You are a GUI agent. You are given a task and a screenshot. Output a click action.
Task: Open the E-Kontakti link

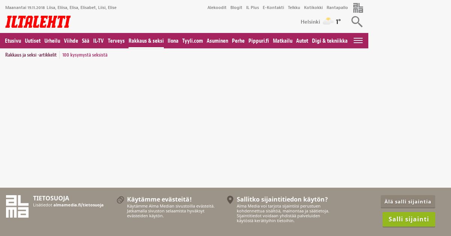click(x=273, y=7)
